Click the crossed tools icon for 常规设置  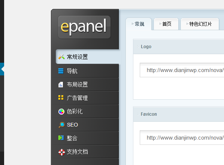(61, 57)
